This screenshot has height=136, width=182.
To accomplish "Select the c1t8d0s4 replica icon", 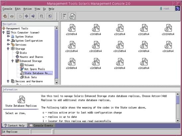I will [x=71, y=62].
